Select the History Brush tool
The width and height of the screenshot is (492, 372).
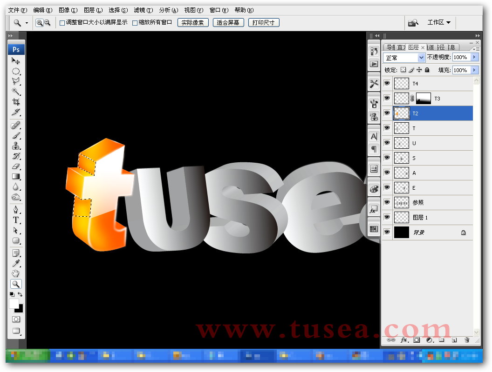[x=16, y=156]
